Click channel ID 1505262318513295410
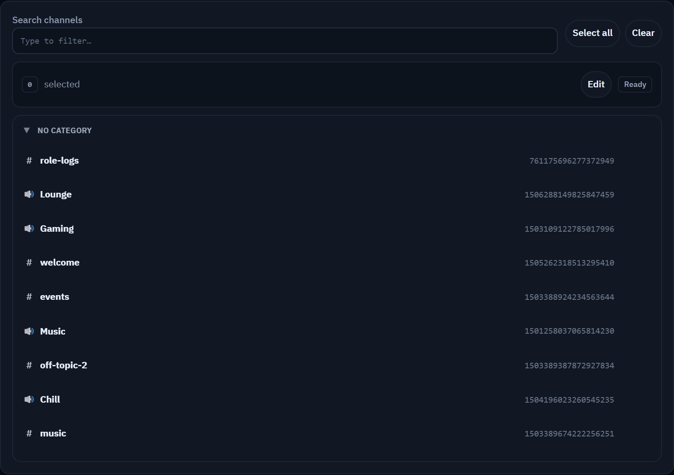Screen dimensions: 674x475 tap(569, 263)
